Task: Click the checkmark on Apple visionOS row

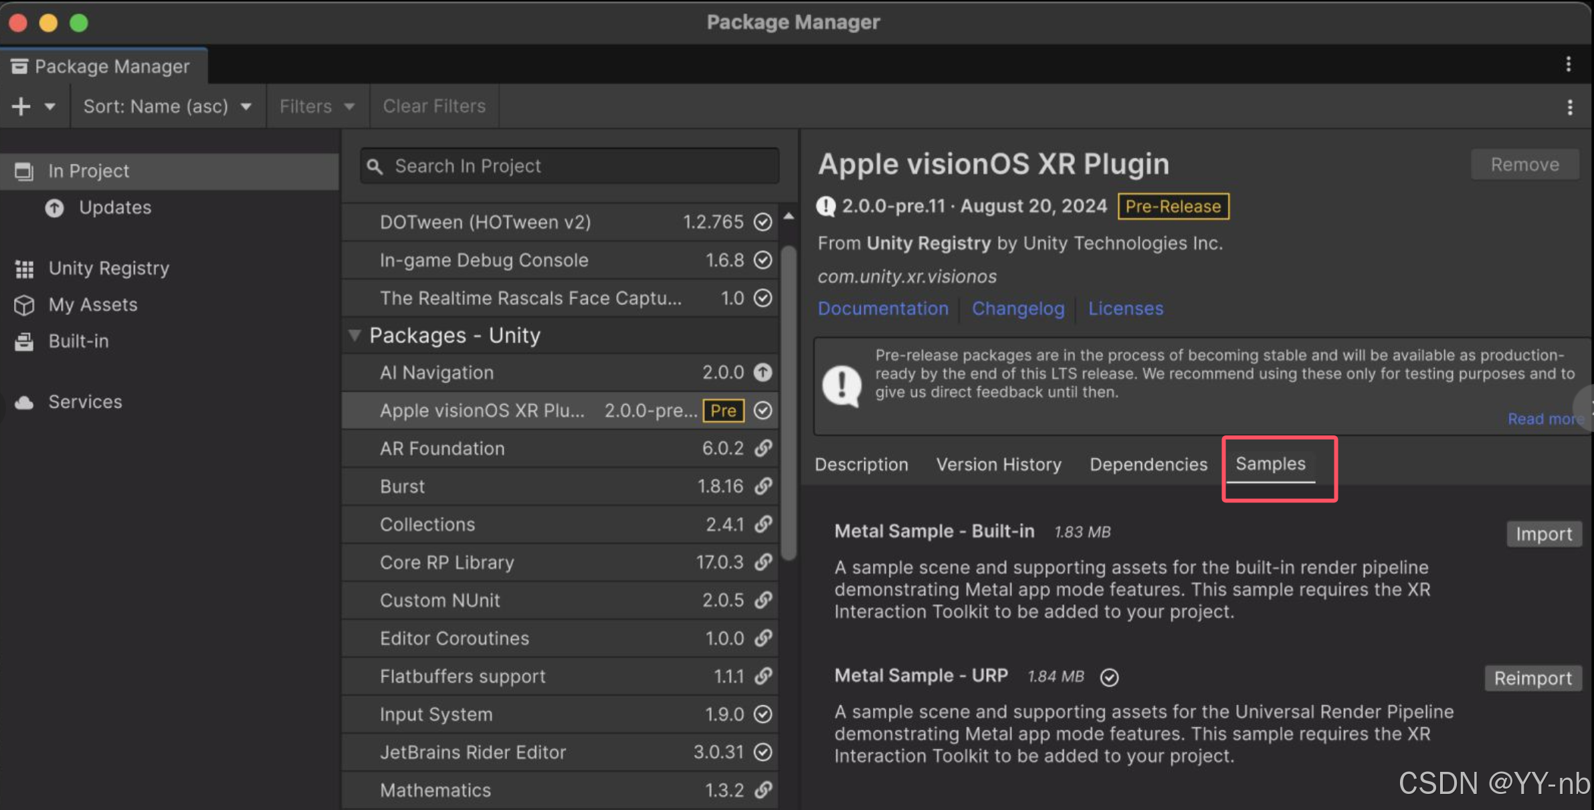Action: click(763, 411)
